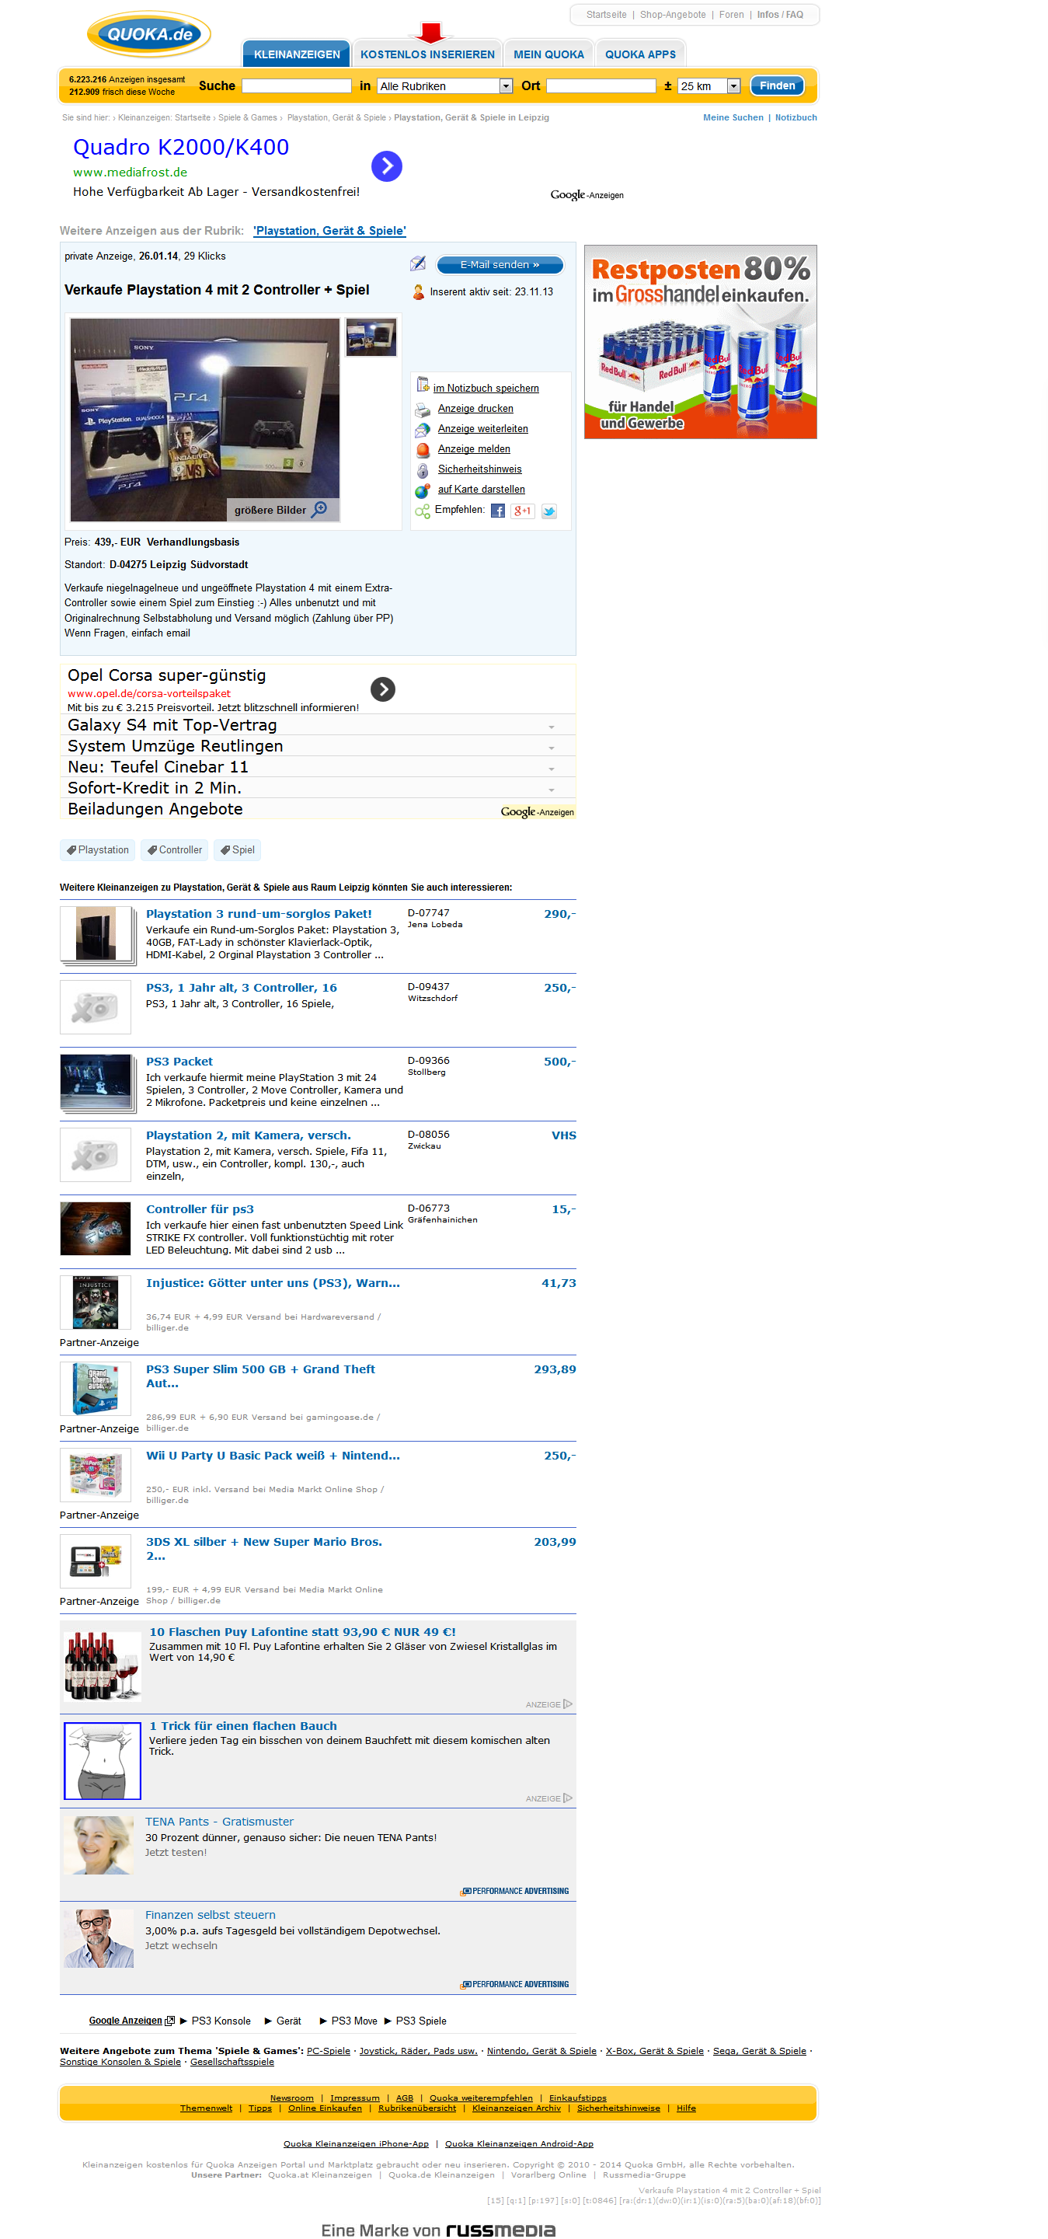Open Infos / FAQ in the top menu
Image resolution: width=1048 pixels, height=2239 pixels.
tap(779, 15)
